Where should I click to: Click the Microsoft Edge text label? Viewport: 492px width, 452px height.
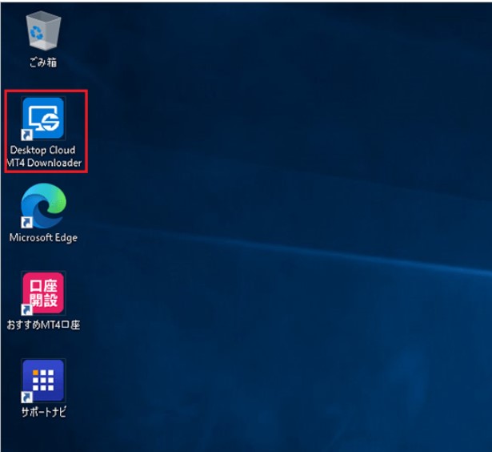click(43, 237)
